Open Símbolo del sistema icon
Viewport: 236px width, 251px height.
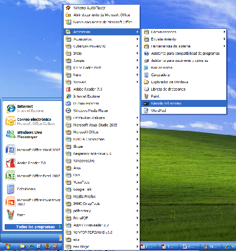click(146, 104)
